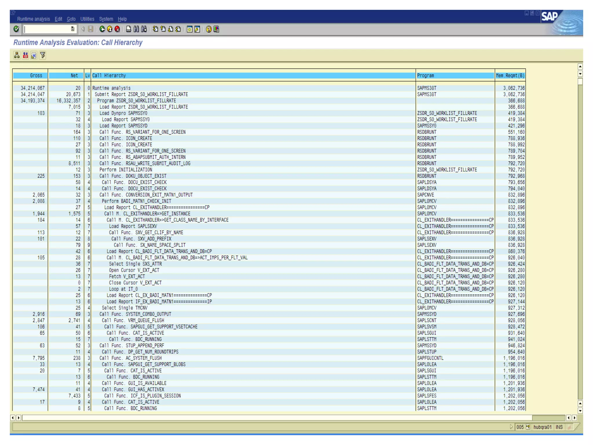593x445 pixels.
Task: Click the Save diskette icon
Action: point(91,29)
